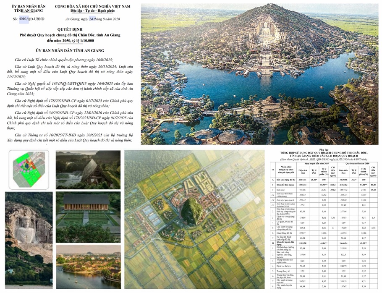The width and height of the screenshot is (382, 293).
Task: Click table cell '1.503,74'
Action: click(x=303, y=185)
